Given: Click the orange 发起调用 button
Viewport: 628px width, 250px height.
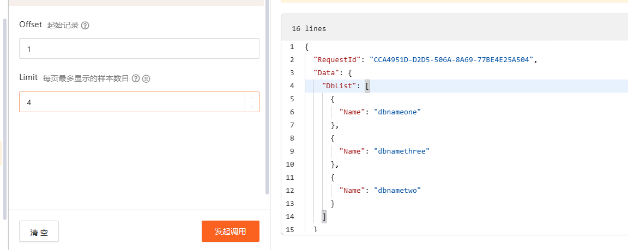Looking at the screenshot, I should 230,231.
